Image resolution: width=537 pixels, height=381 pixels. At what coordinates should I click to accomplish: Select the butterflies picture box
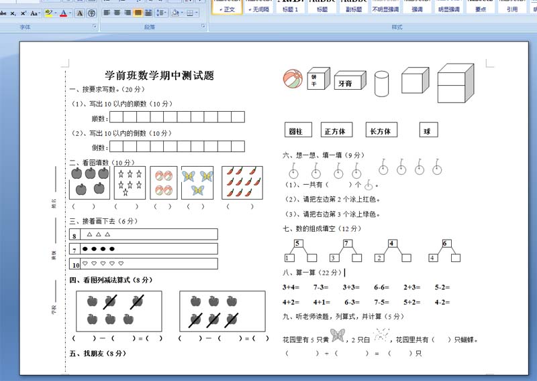pyautogui.click(x=197, y=183)
